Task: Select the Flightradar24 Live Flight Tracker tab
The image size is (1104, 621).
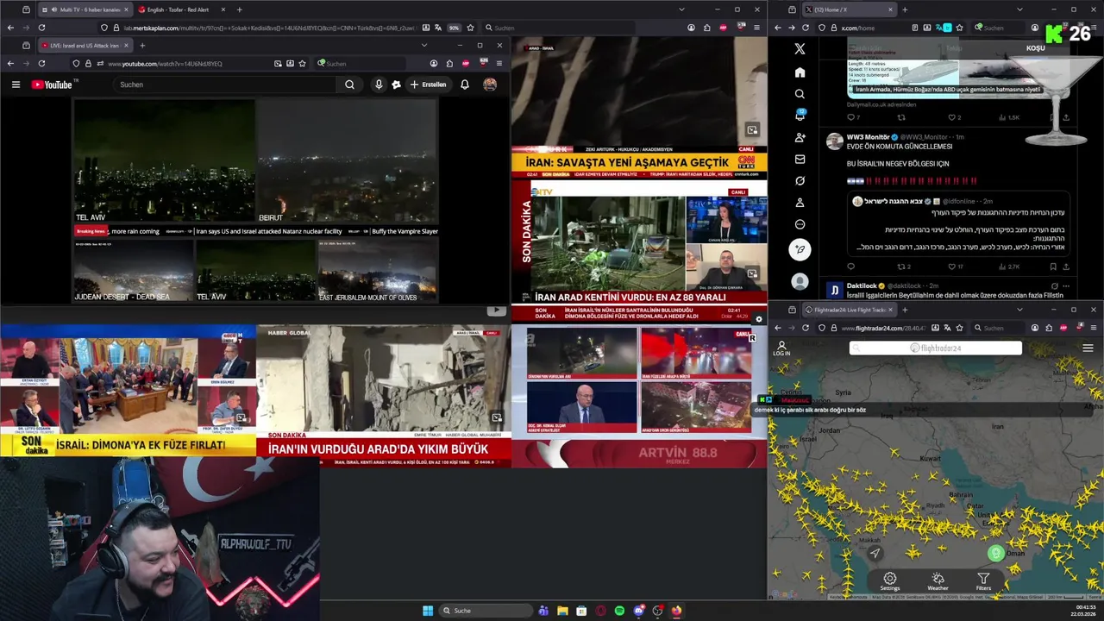Action: [x=850, y=310]
